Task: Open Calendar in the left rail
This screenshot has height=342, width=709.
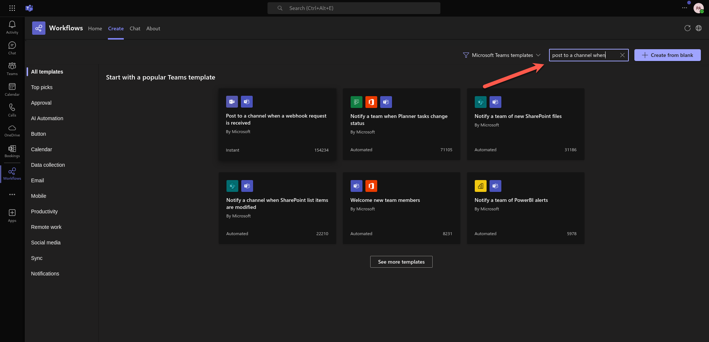Action: tap(12, 89)
